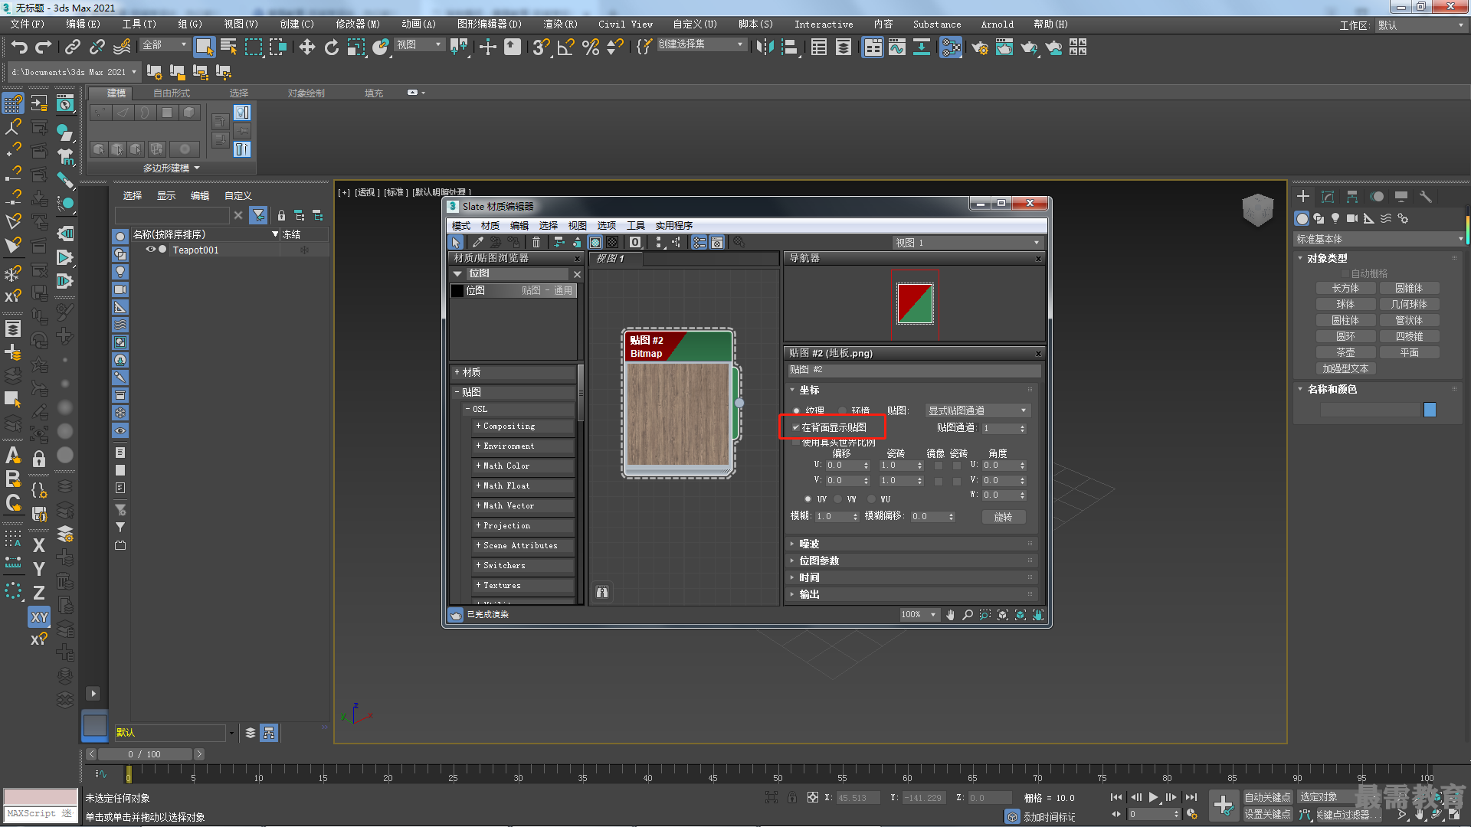Toggle the U Mirror checkbox
This screenshot has width=1471, height=827.
(x=939, y=466)
